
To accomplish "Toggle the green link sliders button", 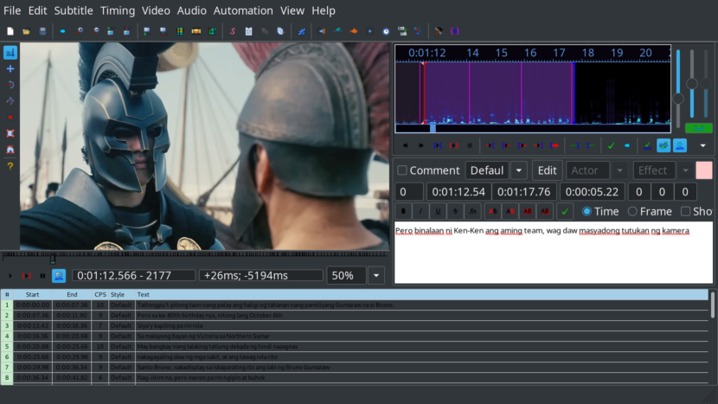I will point(699,128).
